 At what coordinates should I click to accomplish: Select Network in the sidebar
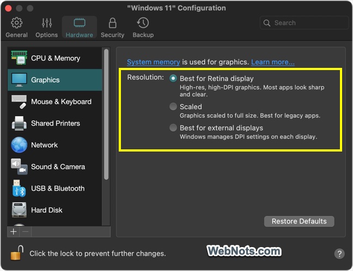(54, 145)
